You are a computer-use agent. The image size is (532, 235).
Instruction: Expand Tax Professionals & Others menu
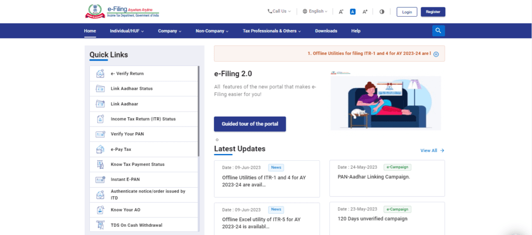pos(272,31)
